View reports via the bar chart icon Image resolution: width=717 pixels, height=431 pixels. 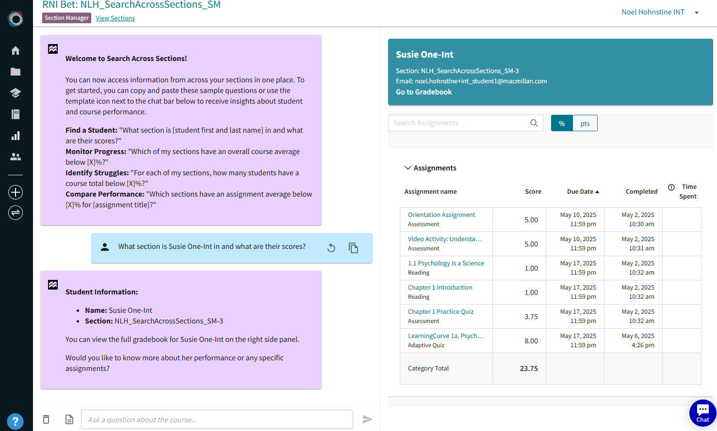(15, 136)
